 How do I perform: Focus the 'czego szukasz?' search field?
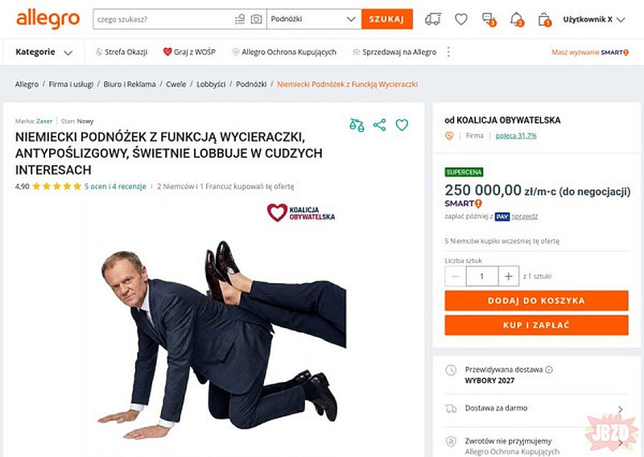[x=163, y=19]
